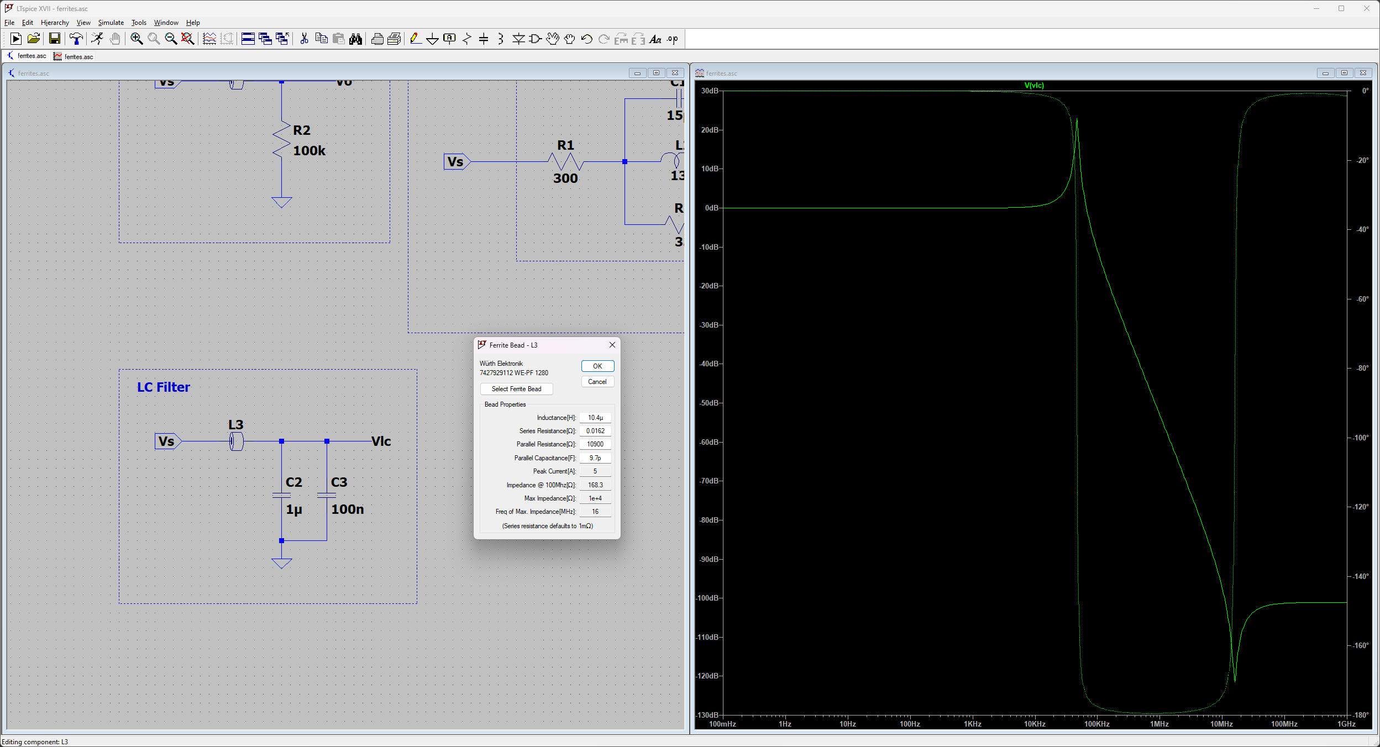Open Find with the binoculars icon

355,39
